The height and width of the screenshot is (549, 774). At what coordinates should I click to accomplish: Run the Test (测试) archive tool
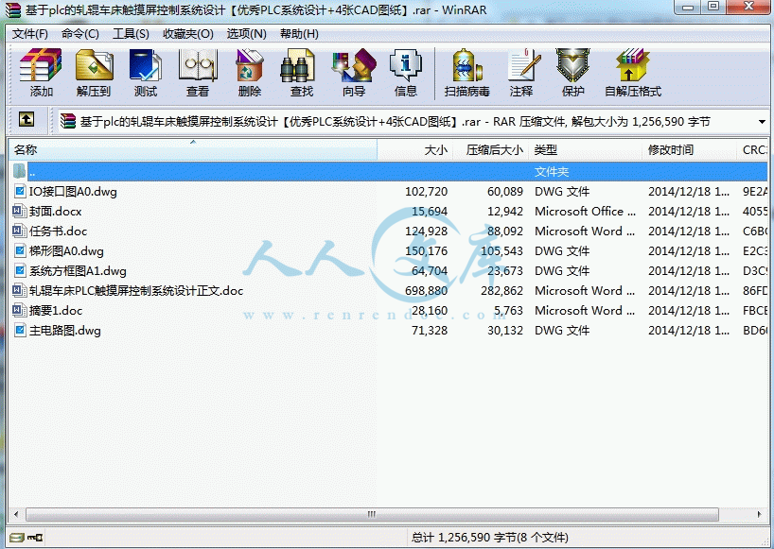(x=145, y=72)
